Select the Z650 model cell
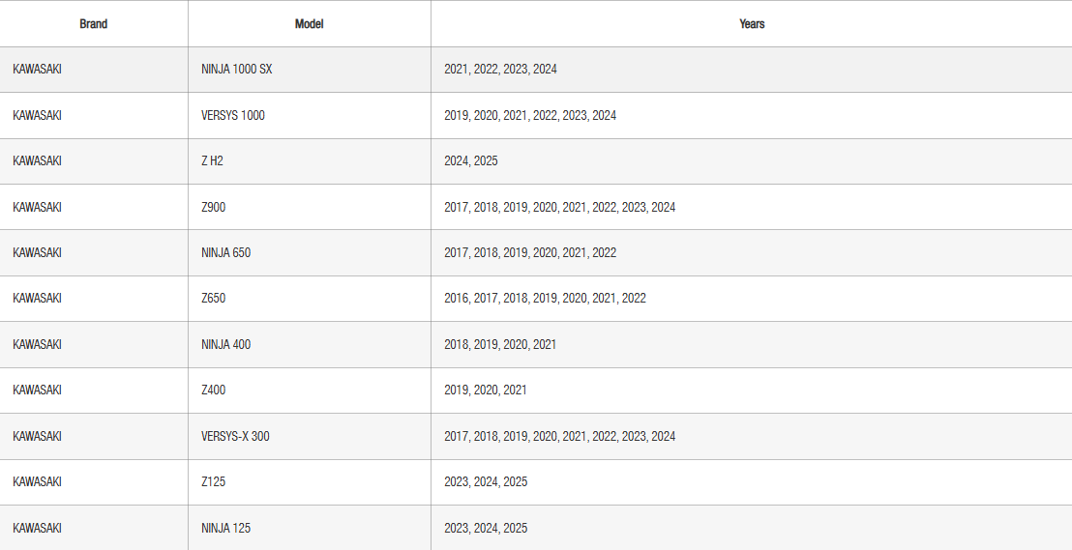 (x=214, y=299)
